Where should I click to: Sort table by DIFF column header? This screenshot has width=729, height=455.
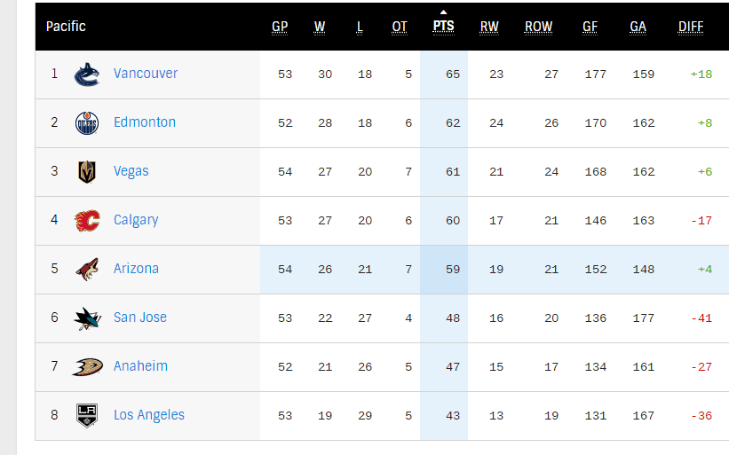(x=691, y=27)
